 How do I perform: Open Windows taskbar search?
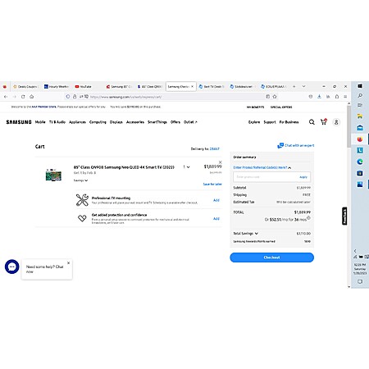coord(360,95)
